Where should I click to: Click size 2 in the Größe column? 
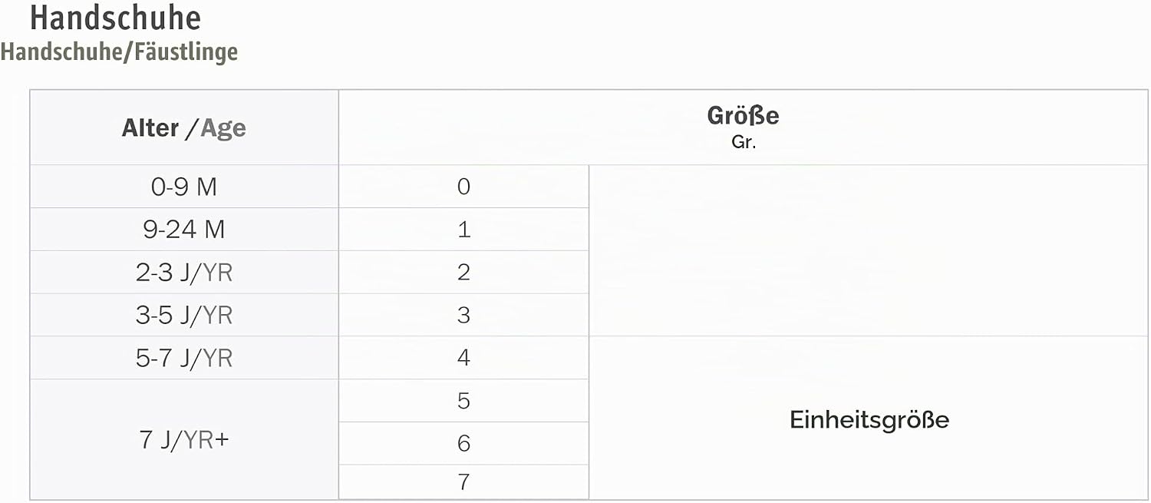pyautogui.click(x=463, y=273)
